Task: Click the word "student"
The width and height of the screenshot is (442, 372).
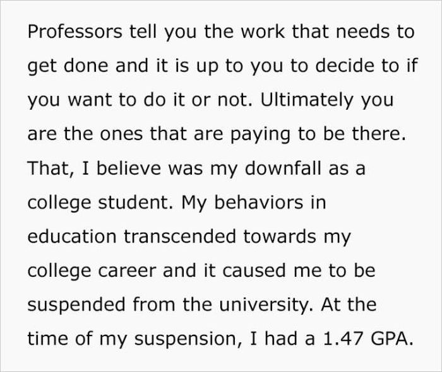Action: (134, 202)
